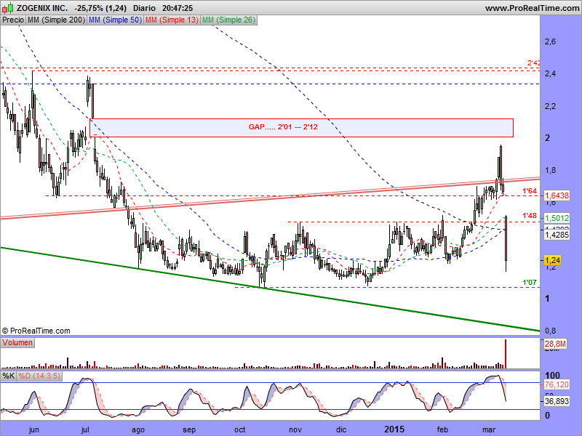Click the 100 level on stochastic scale
Screen dimensions: 582x436
[x=552, y=375]
